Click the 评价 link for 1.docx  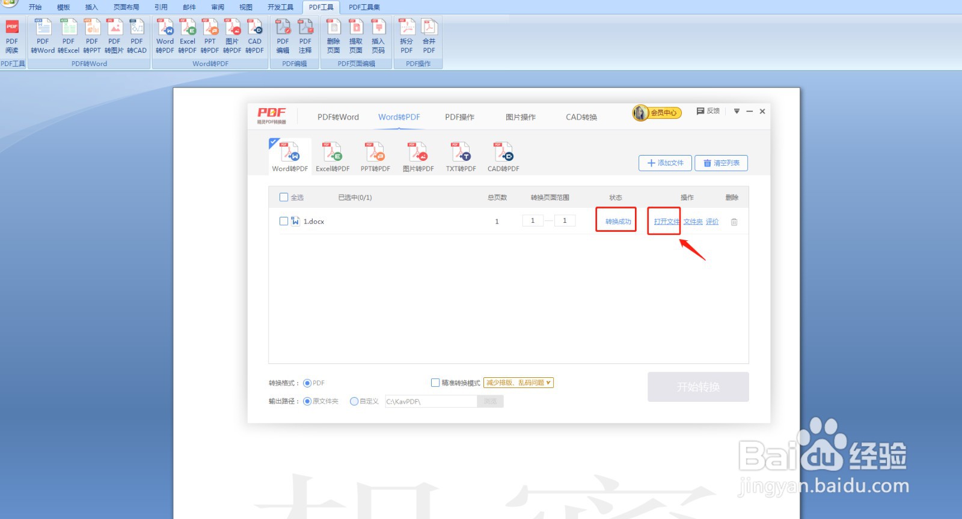click(x=712, y=222)
